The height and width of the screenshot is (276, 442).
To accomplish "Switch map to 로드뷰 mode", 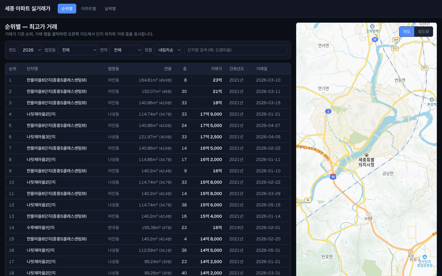I will (424, 32).
